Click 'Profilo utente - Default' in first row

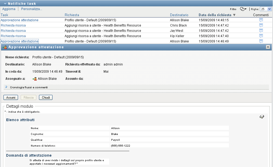90,20
